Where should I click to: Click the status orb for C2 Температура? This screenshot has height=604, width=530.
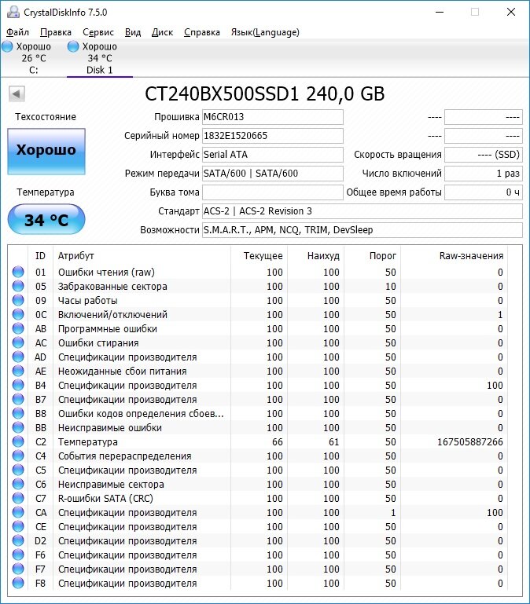[x=18, y=441]
